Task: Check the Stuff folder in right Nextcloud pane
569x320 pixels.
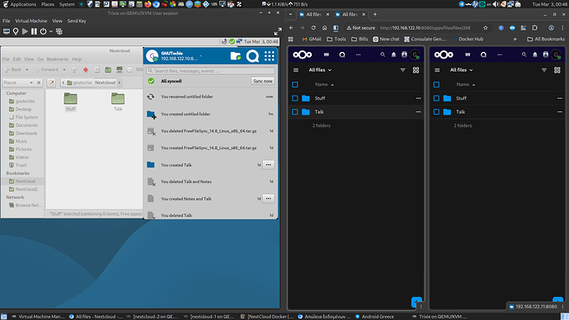Action: tap(436, 98)
